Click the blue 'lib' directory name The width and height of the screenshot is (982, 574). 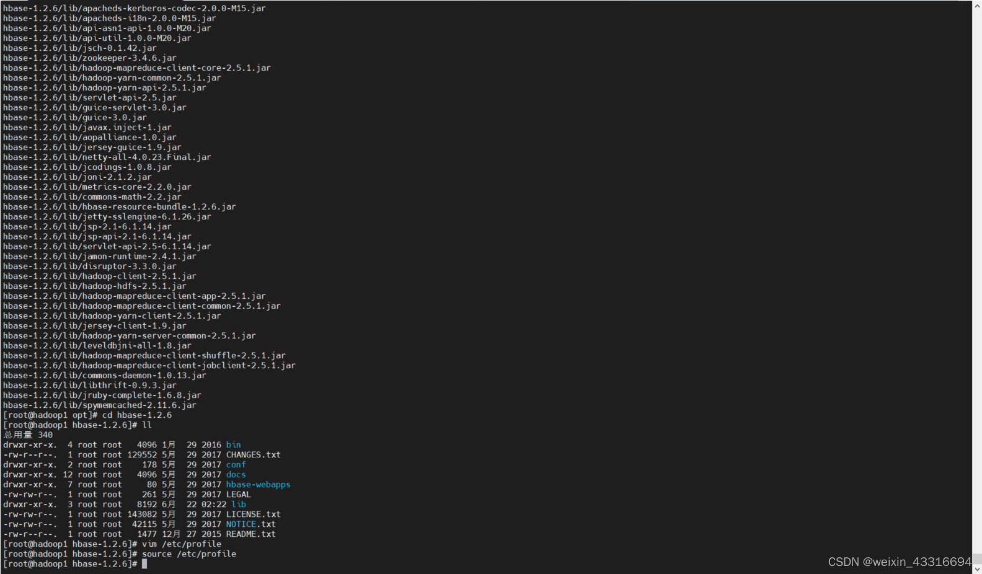239,505
